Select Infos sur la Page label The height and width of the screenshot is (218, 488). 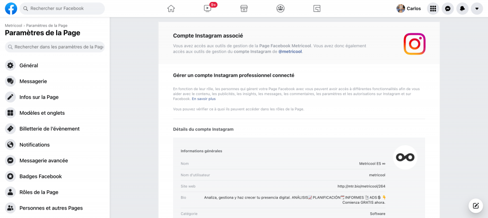point(39,97)
